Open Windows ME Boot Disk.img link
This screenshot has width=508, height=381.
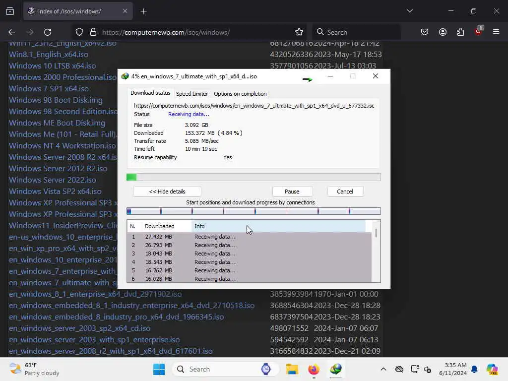click(57, 123)
